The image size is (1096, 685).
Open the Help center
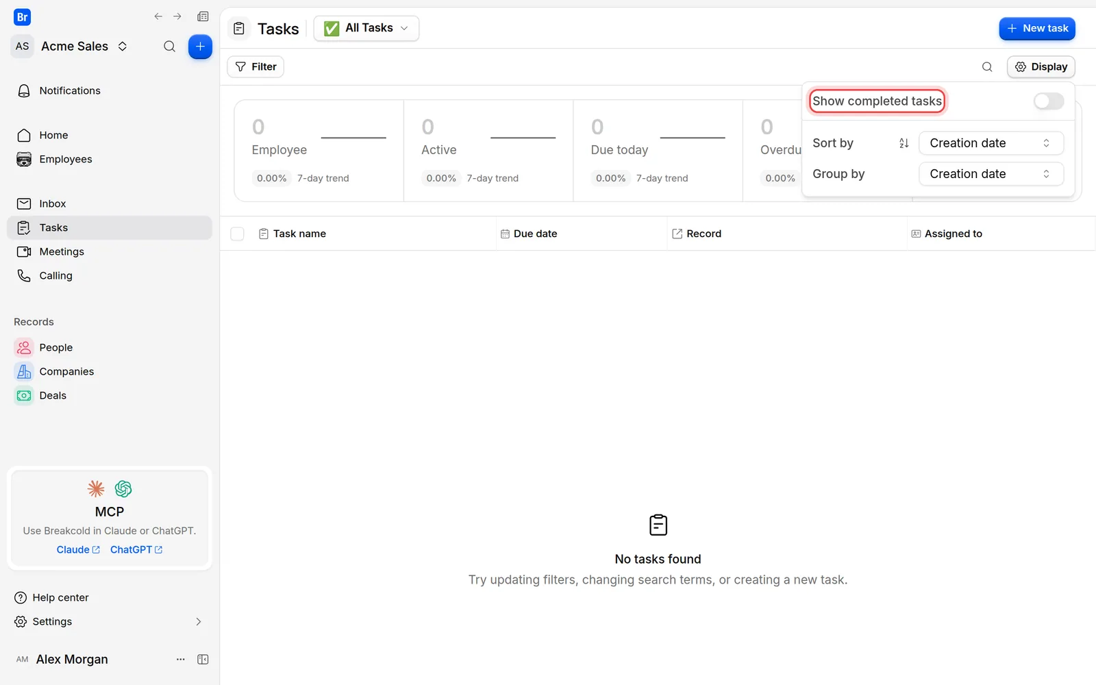click(52, 597)
